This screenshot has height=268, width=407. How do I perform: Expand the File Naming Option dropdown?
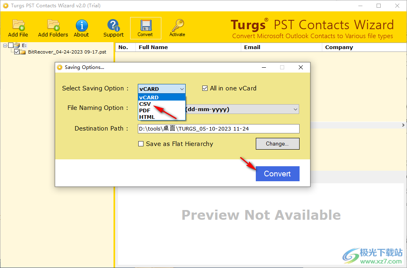[x=296, y=109]
